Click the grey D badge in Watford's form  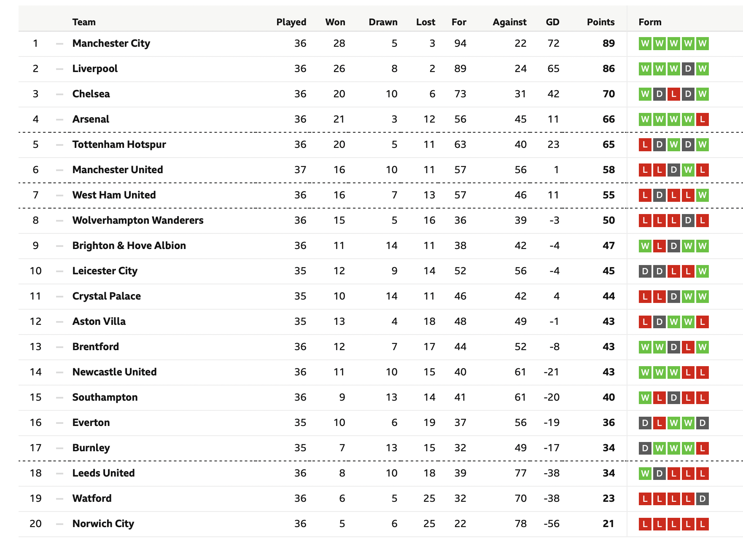(702, 499)
